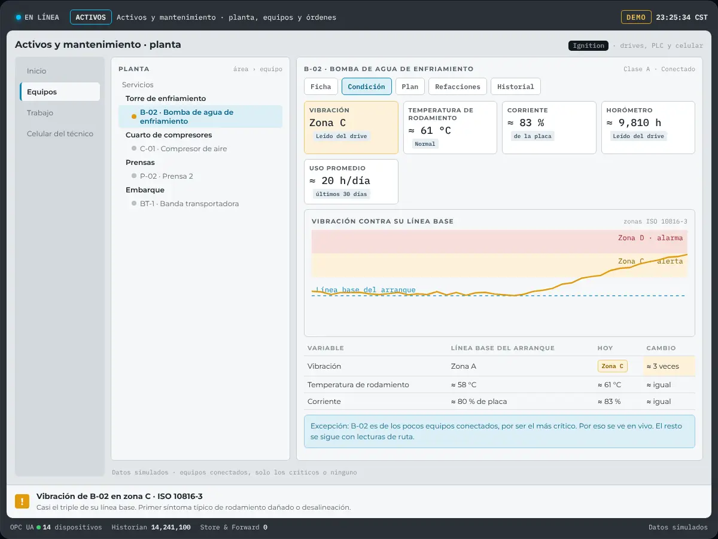Click the Horómetro 9,810 h card

649,128
